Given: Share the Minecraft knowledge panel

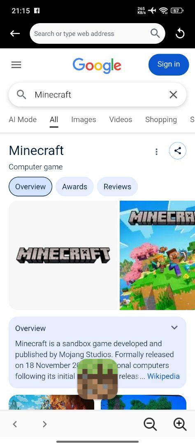Looking at the screenshot, I should pos(178,151).
